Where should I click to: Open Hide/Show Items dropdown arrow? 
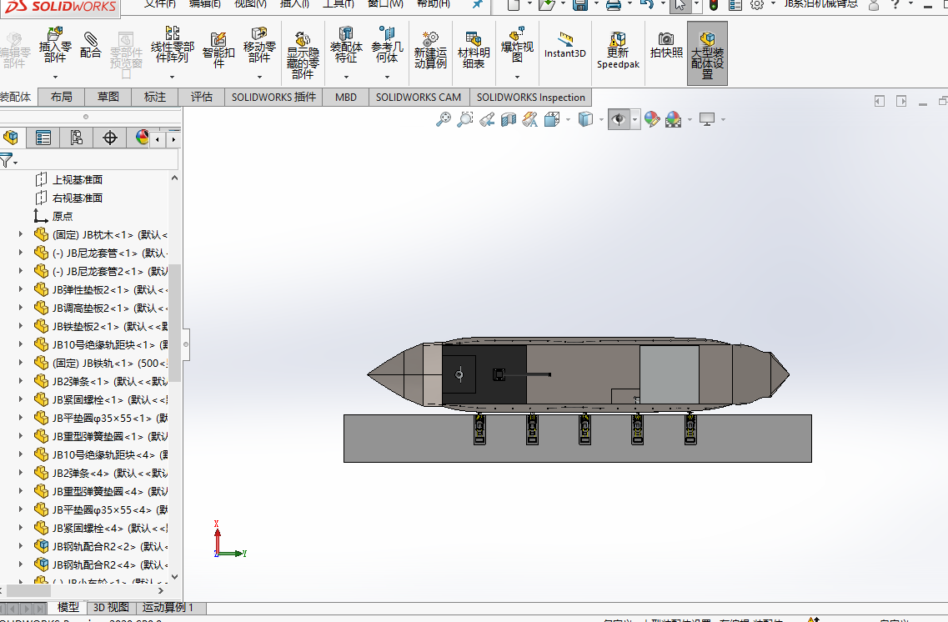point(635,120)
